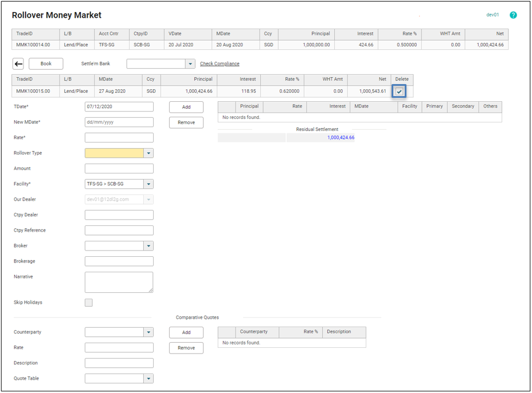Click Remove button below rollover Add

coord(186,122)
